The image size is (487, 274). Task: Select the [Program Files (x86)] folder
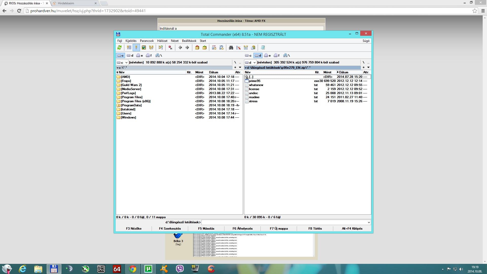pos(179,101)
